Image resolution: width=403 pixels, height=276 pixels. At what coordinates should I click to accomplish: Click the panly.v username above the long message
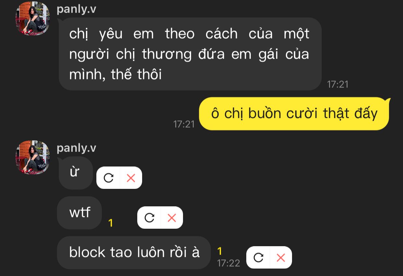76,9
